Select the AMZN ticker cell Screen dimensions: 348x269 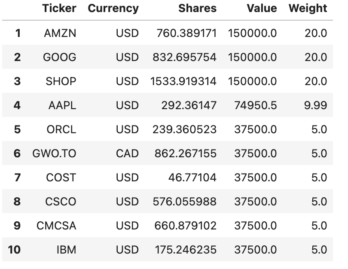point(60,33)
